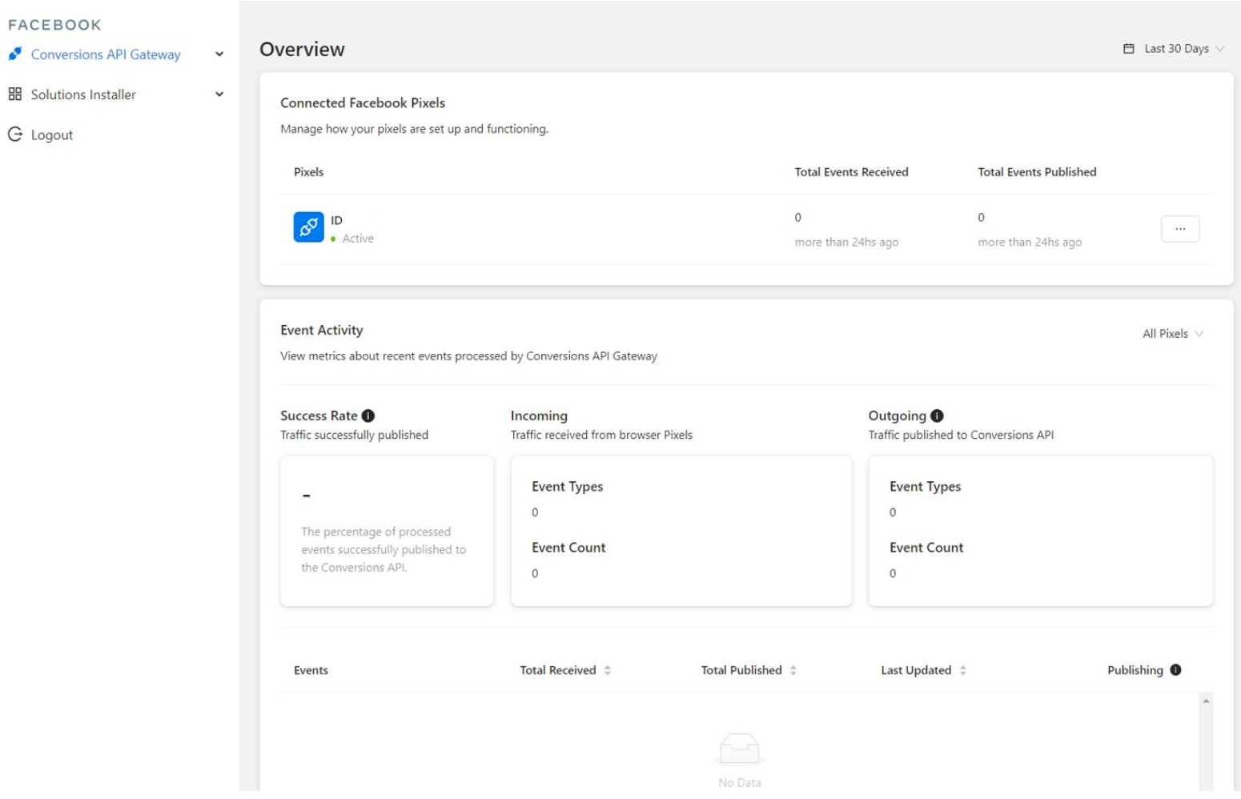Open the Last 30 Days date range dropdown
The height and width of the screenshot is (799, 1241).
click(x=1174, y=49)
